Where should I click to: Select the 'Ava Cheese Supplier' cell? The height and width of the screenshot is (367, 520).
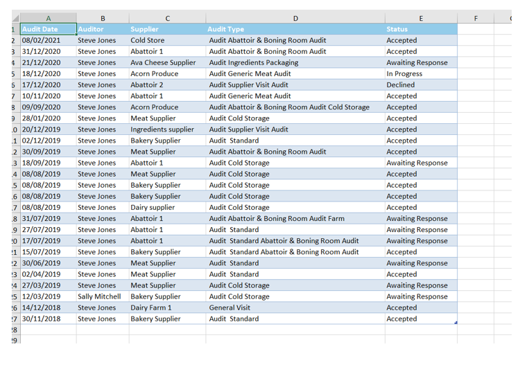tap(168, 62)
